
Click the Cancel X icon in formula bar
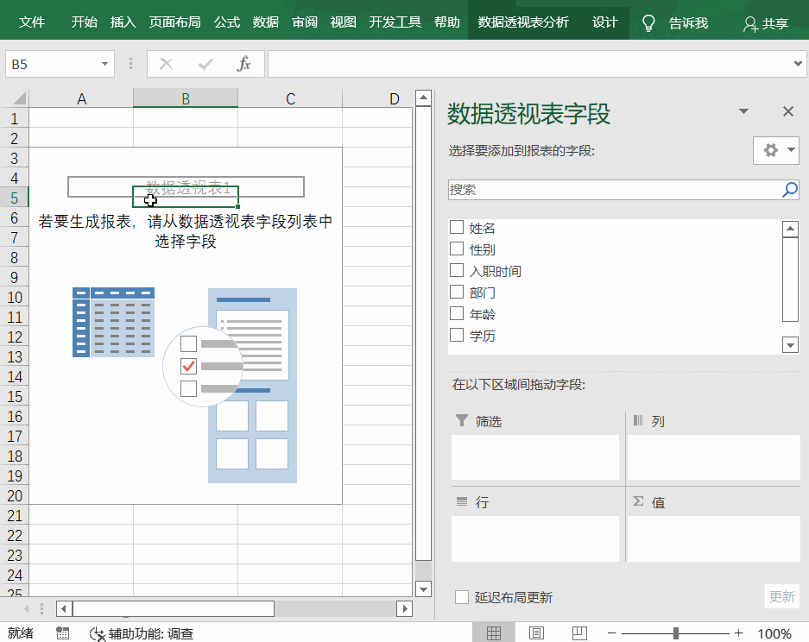[x=166, y=64]
